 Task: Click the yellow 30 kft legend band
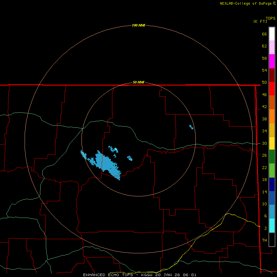coord(272,143)
